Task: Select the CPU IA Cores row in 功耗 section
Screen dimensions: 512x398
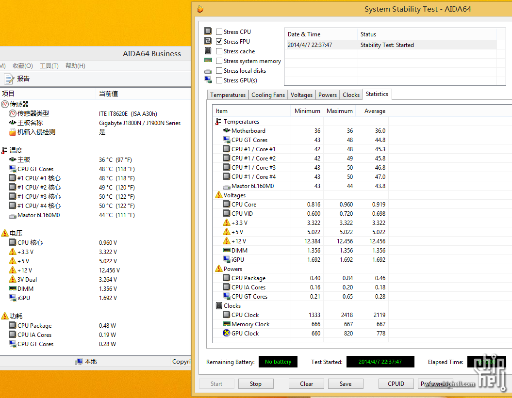Action: pyautogui.click(x=95, y=334)
